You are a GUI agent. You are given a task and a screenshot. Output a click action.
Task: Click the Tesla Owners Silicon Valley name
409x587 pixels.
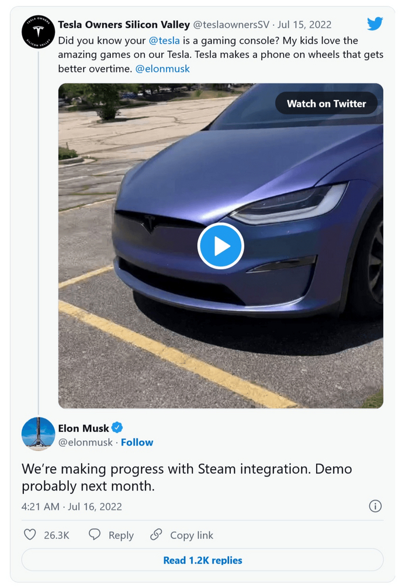pos(124,25)
